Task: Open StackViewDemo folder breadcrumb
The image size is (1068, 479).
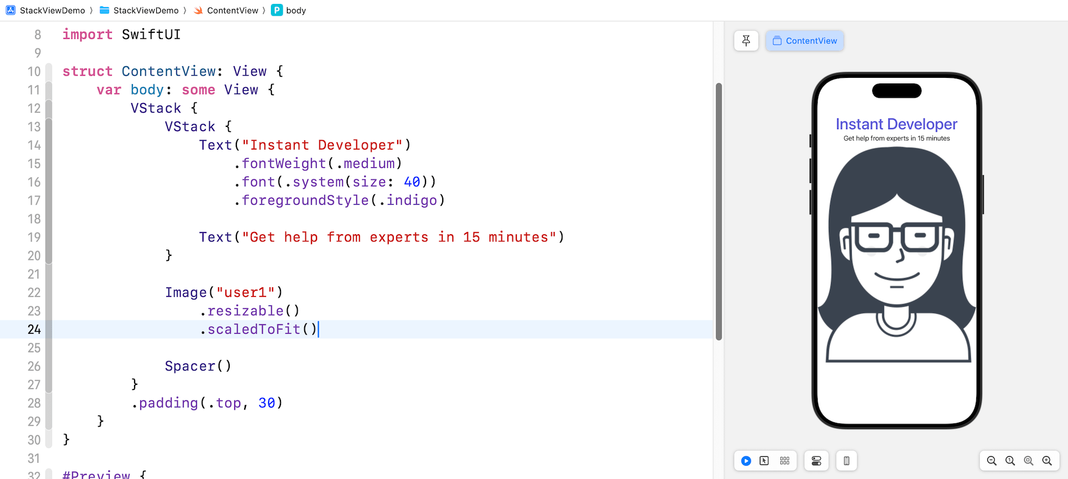Action: pyautogui.click(x=140, y=11)
